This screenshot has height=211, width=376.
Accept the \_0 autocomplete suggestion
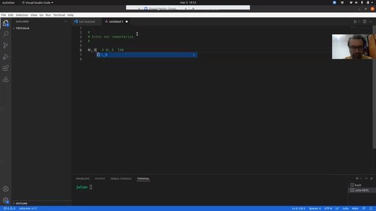pyautogui.click(x=146, y=55)
